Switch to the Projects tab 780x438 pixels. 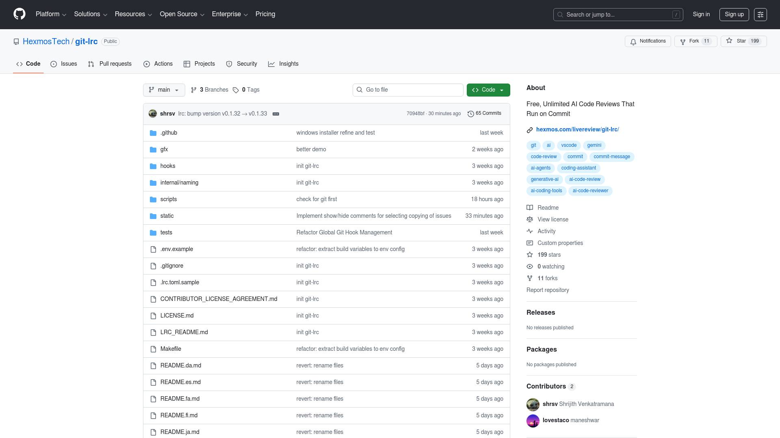[x=199, y=64]
